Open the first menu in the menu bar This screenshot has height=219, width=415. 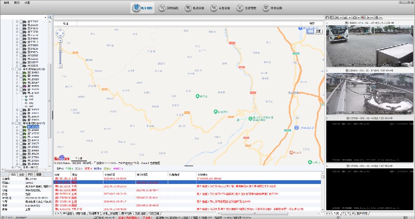[x=7, y=2]
